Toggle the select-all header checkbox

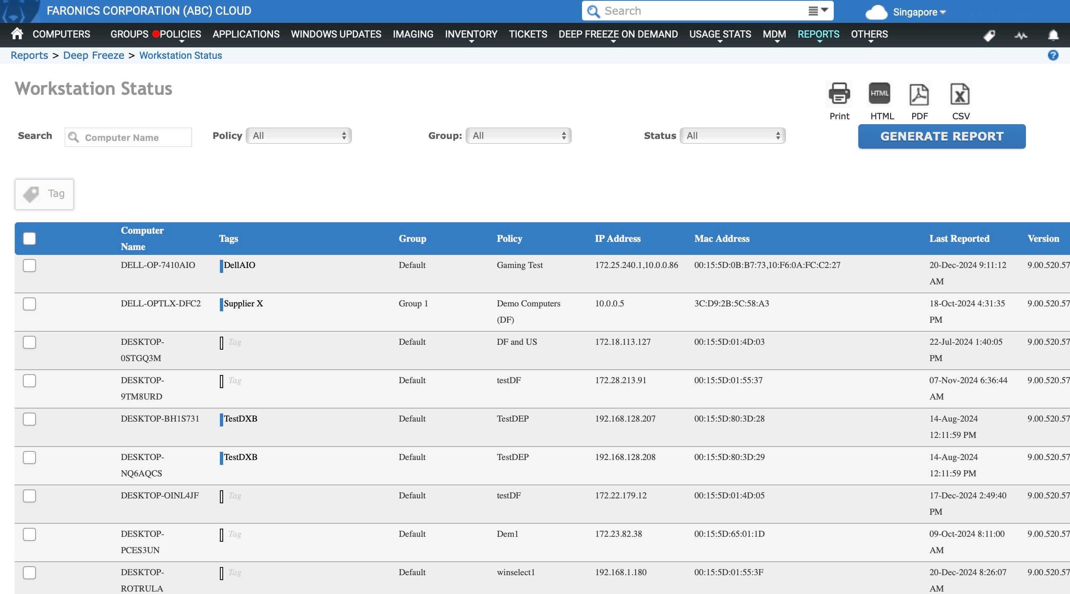point(29,239)
